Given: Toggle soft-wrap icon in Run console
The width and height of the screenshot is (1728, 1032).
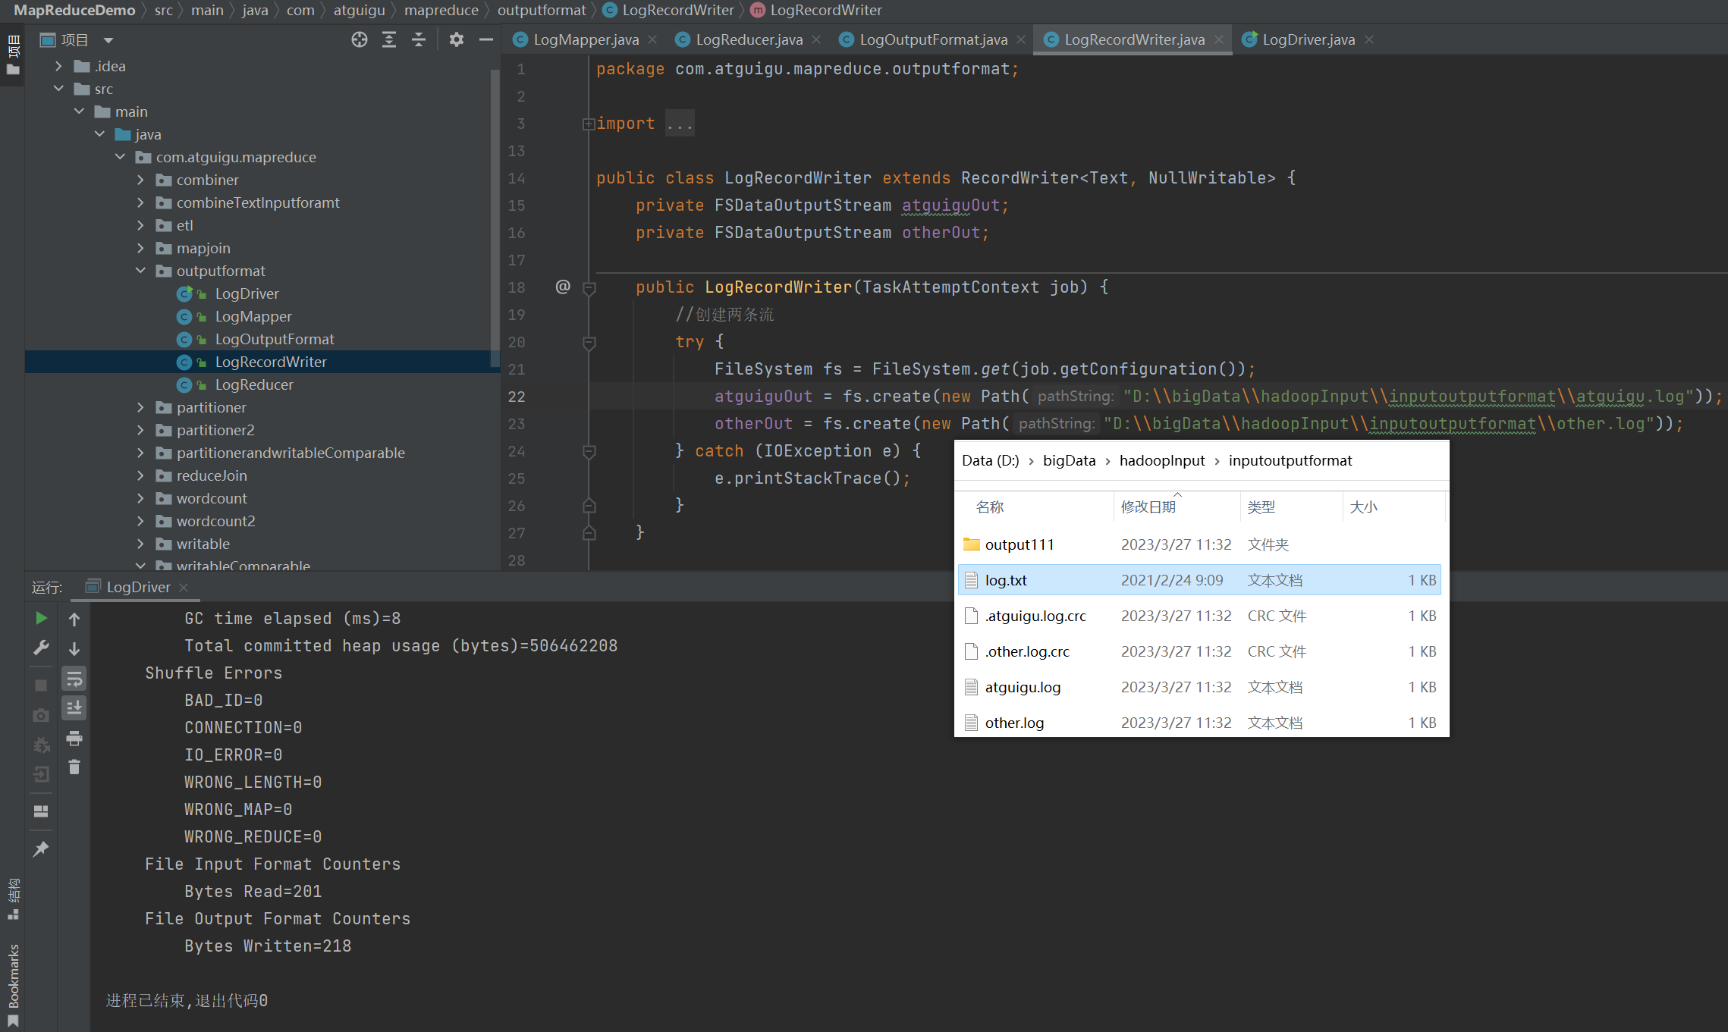Looking at the screenshot, I should click(74, 679).
